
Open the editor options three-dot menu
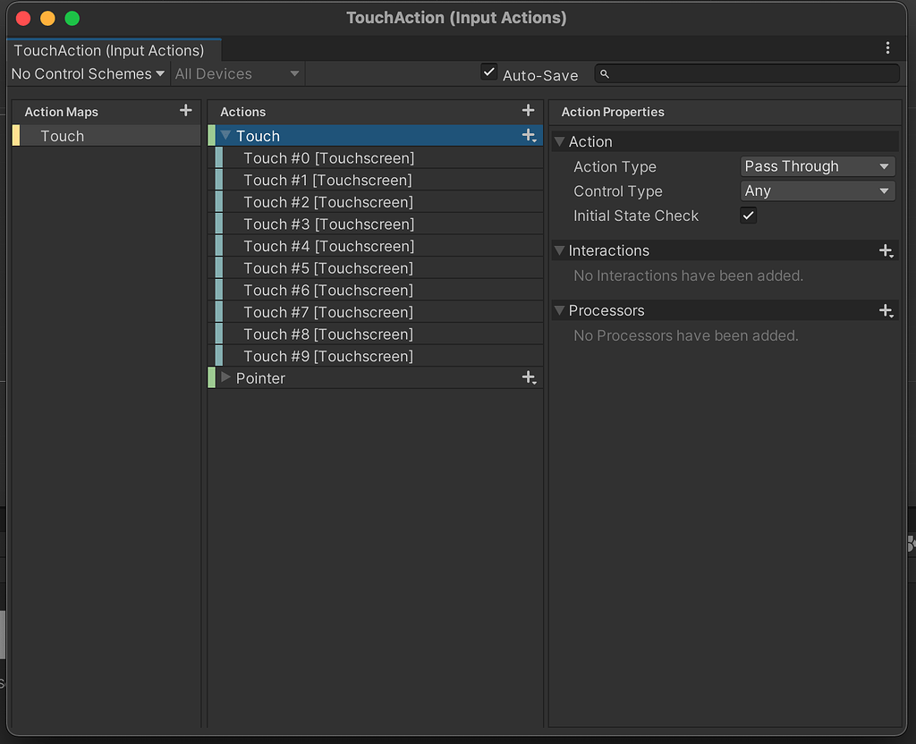coord(887,47)
